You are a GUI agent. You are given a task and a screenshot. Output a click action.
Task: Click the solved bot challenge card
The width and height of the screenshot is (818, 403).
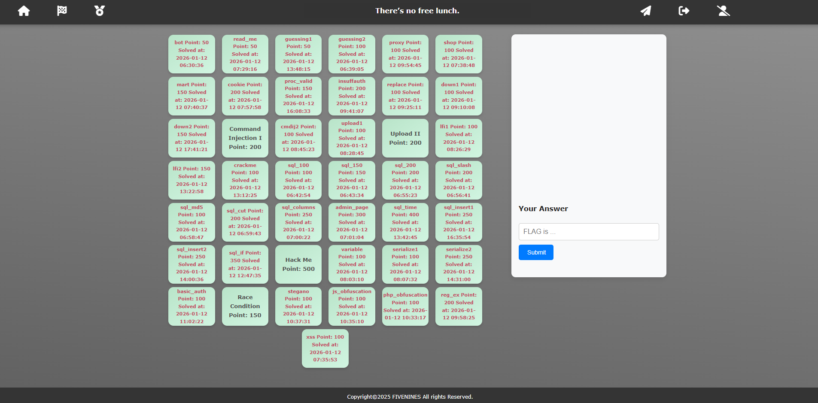(x=192, y=54)
